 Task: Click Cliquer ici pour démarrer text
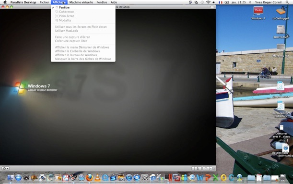pos(42,90)
